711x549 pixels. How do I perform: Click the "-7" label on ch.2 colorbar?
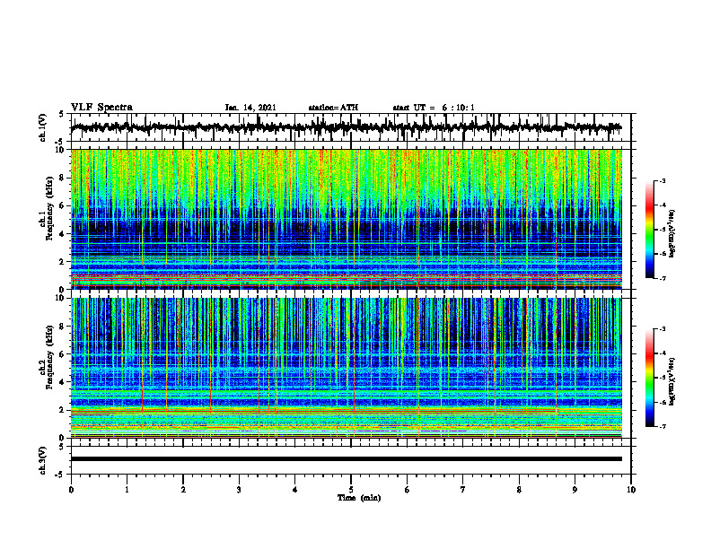tap(662, 426)
